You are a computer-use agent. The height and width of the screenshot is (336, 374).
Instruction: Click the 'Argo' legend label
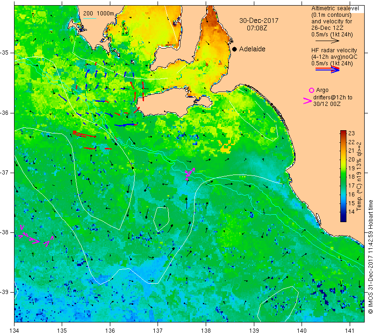point(322,90)
